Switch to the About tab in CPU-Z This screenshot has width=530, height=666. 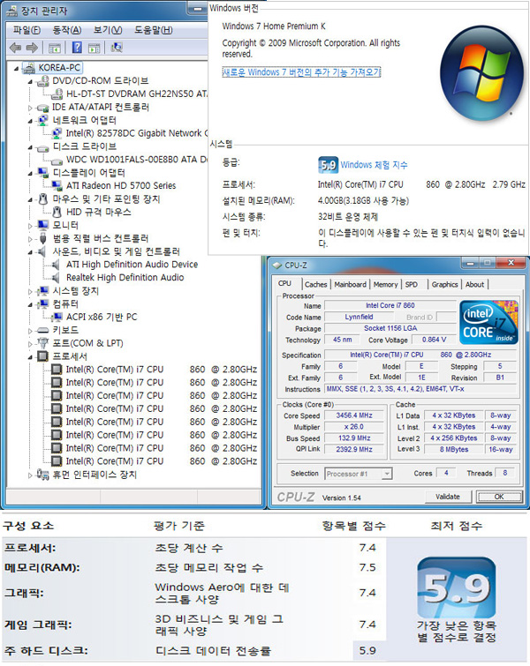(x=474, y=285)
